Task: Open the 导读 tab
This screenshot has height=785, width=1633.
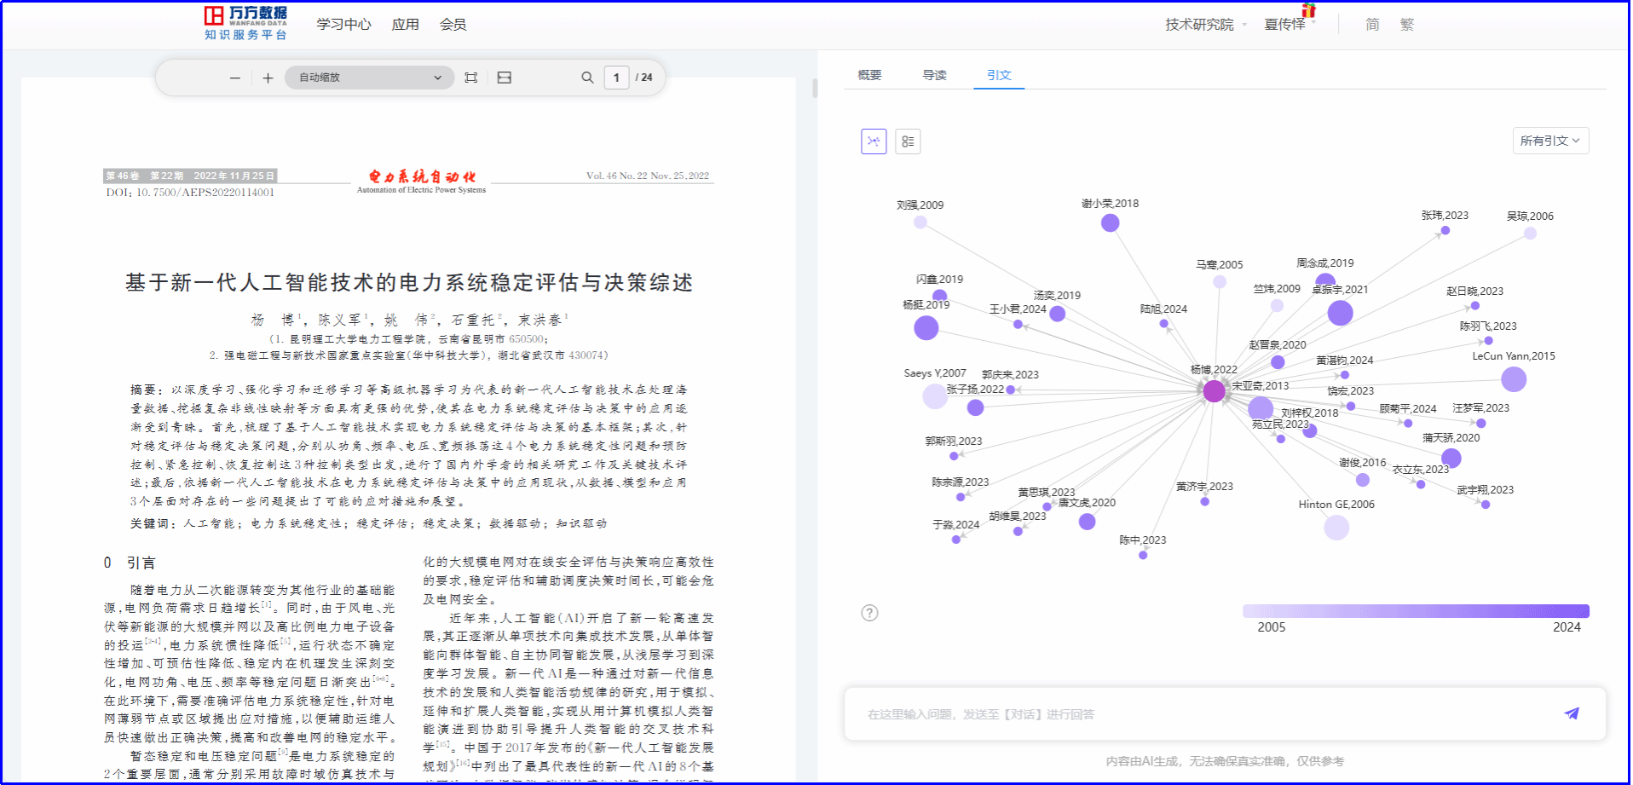Action: click(x=934, y=75)
